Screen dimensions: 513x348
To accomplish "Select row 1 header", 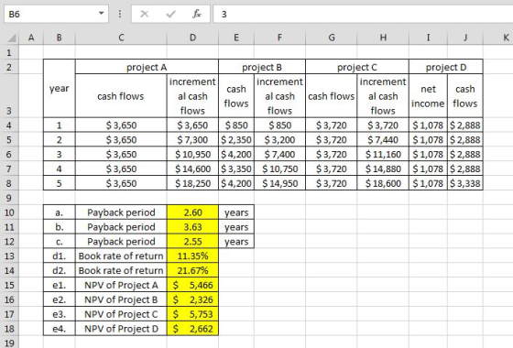I will 9,52.
